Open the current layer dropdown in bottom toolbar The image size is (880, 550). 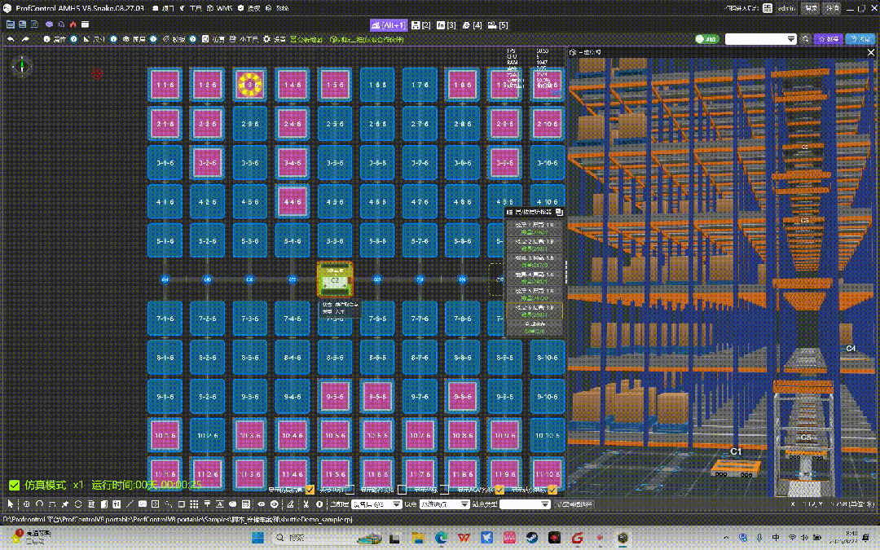coord(376,504)
